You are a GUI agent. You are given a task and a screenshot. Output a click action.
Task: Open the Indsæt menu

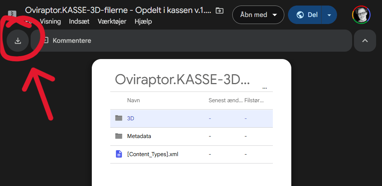(x=79, y=21)
